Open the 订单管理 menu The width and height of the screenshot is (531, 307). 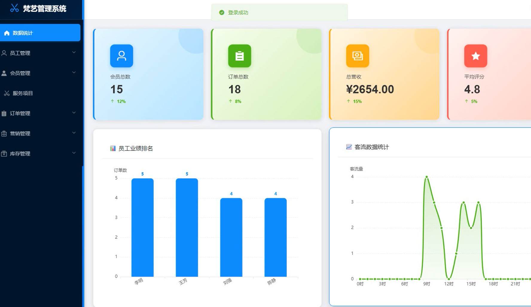coord(40,113)
